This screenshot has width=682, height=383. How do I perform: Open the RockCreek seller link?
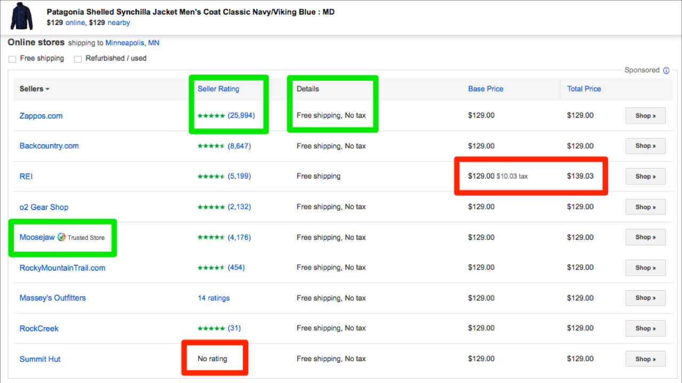pyautogui.click(x=39, y=328)
